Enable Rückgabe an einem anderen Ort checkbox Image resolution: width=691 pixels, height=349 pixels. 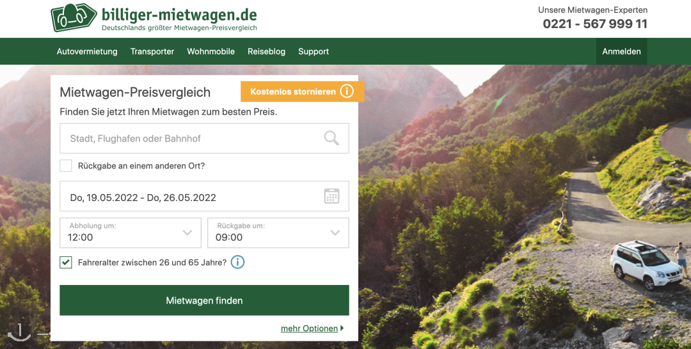[x=66, y=166]
